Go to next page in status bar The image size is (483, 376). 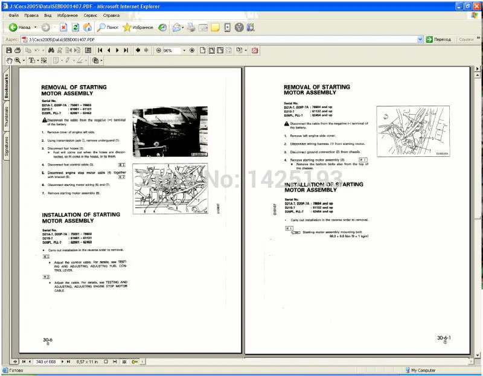(x=63, y=362)
